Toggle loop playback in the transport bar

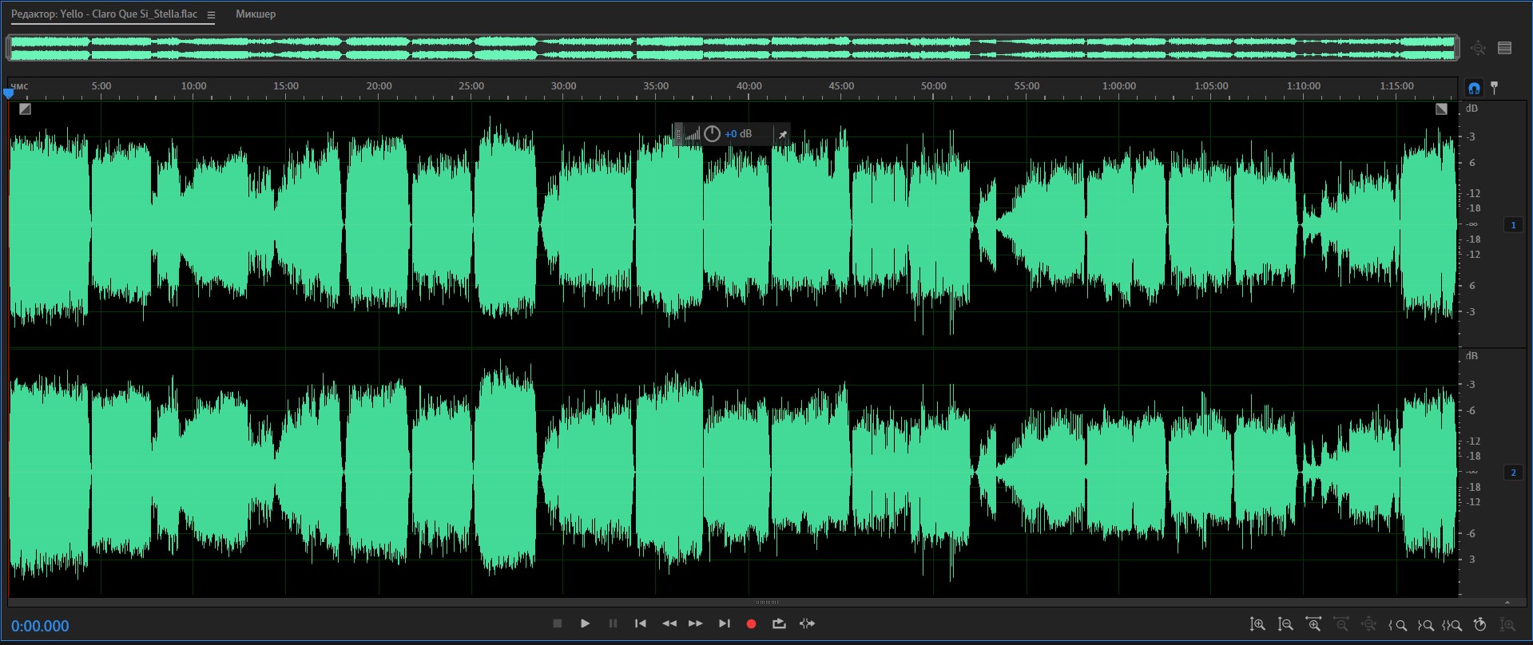[x=779, y=623]
